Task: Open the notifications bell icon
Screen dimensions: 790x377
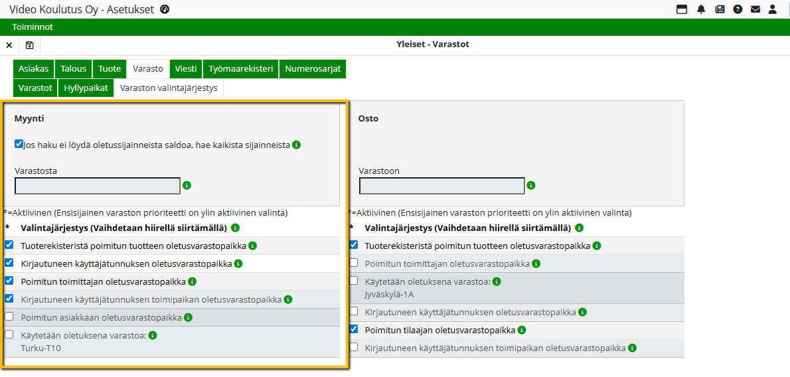Action: coord(701,9)
